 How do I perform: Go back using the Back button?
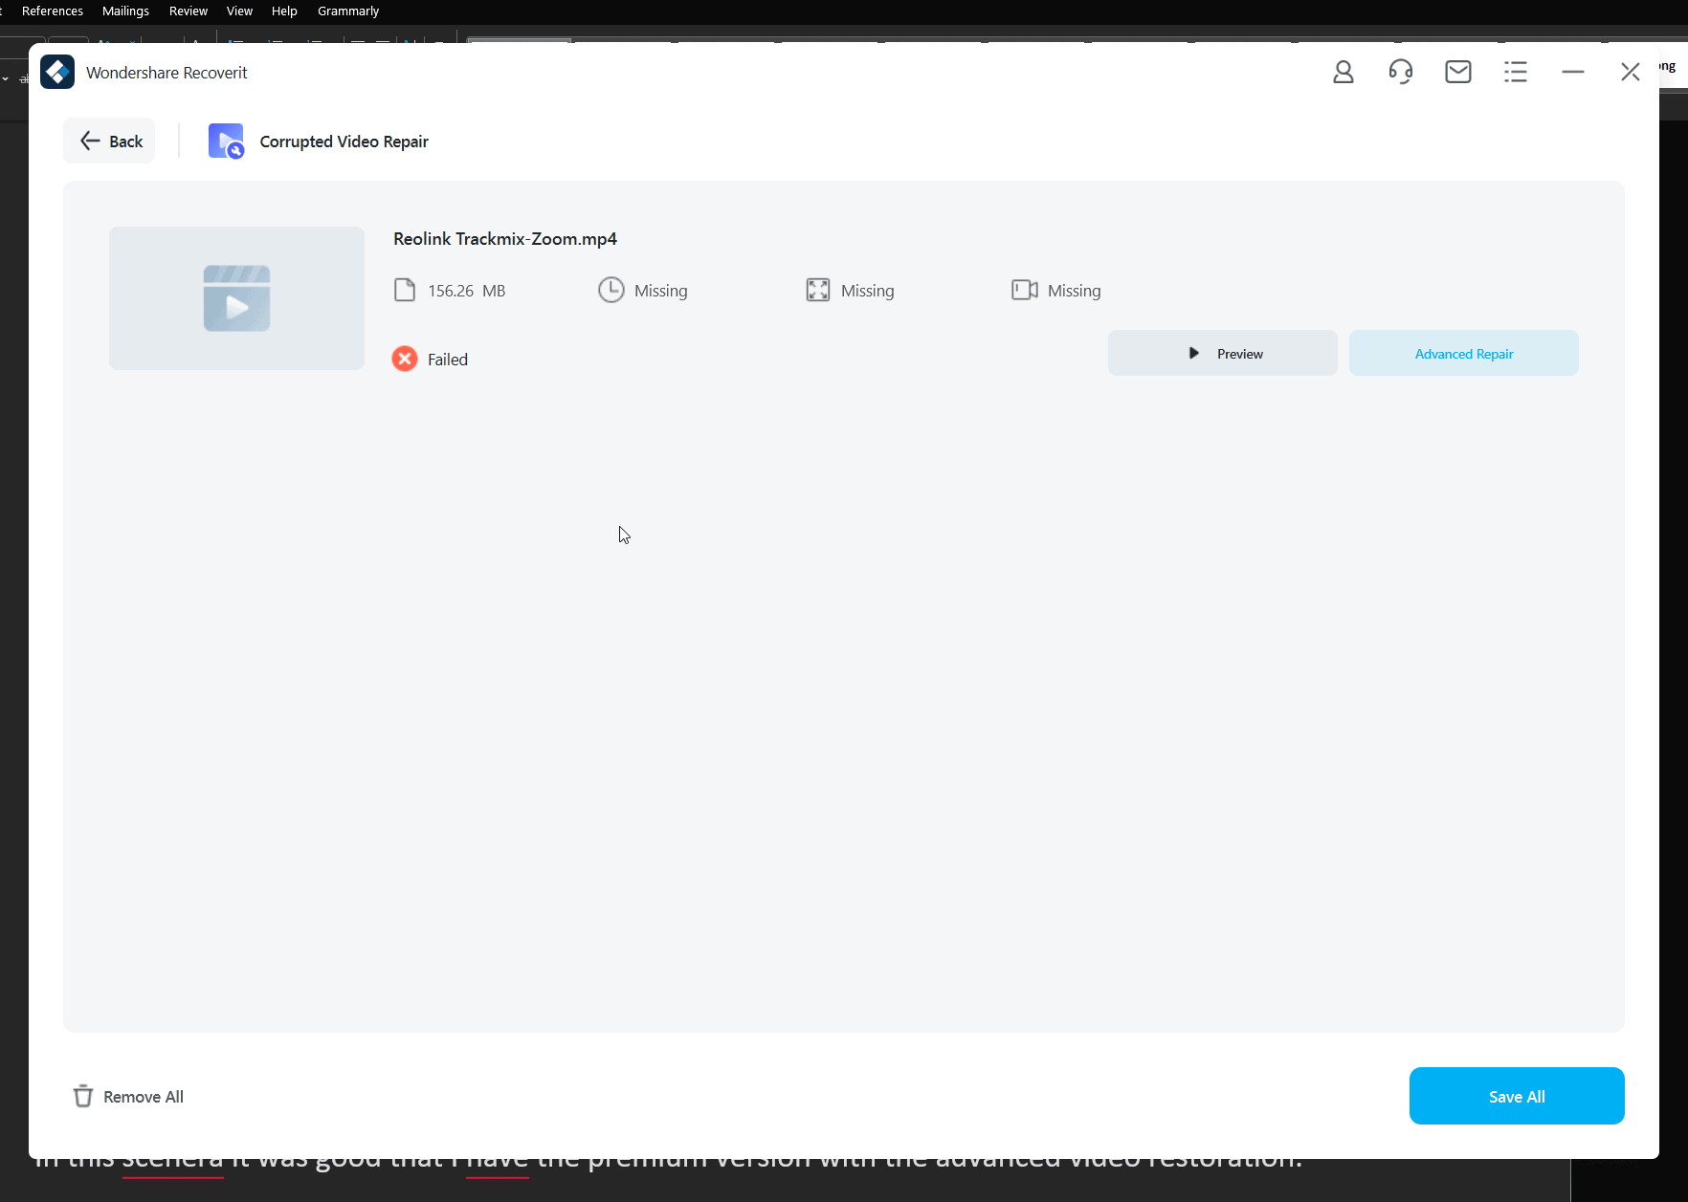[110, 142]
